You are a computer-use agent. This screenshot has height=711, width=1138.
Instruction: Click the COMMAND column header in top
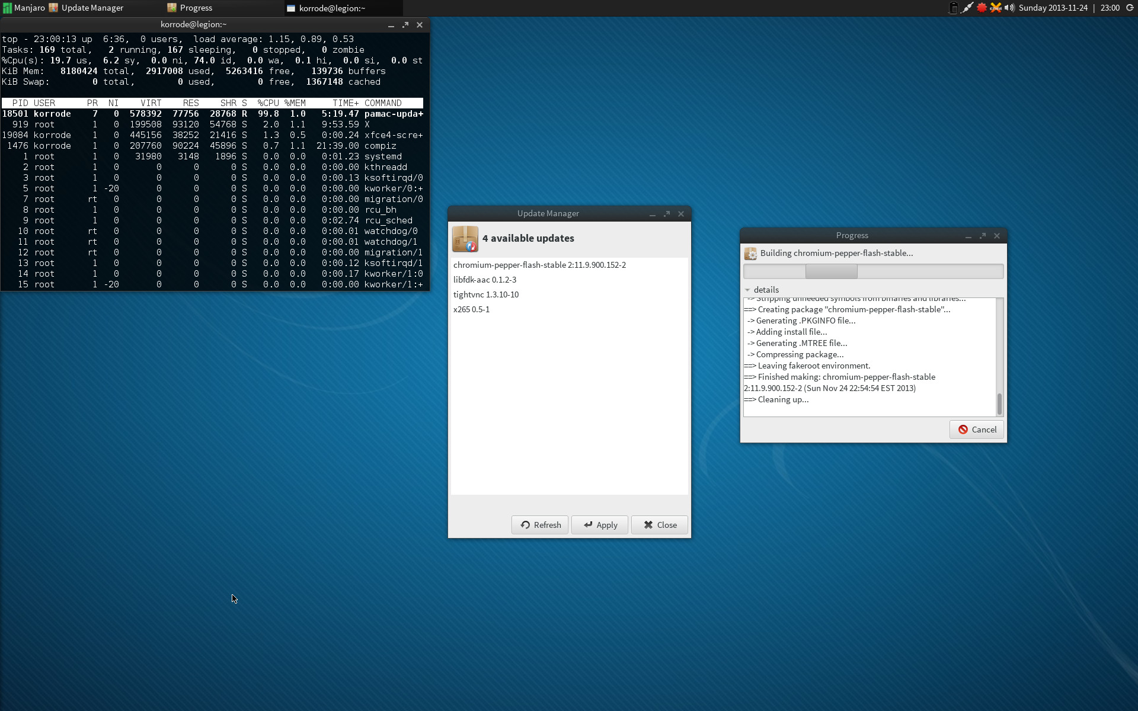pos(383,103)
